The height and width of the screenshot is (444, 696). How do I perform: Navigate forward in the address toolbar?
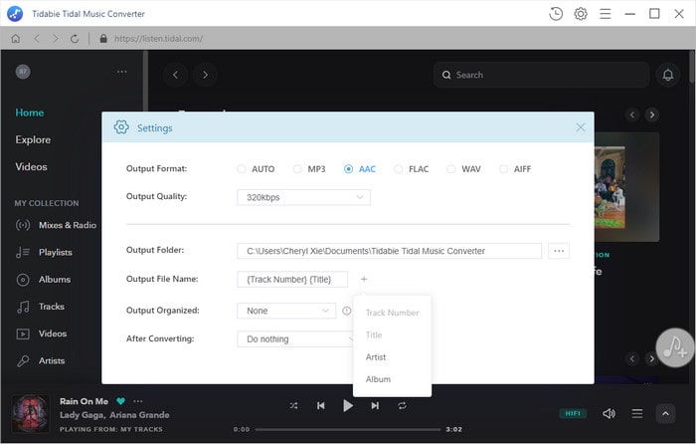(55, 39)
